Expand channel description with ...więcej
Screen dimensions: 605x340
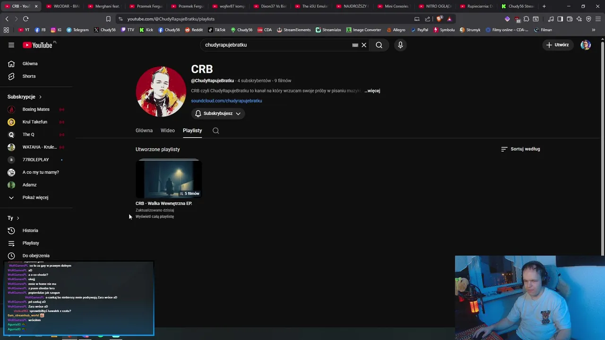pyautogui.click(x=372, y=91)
